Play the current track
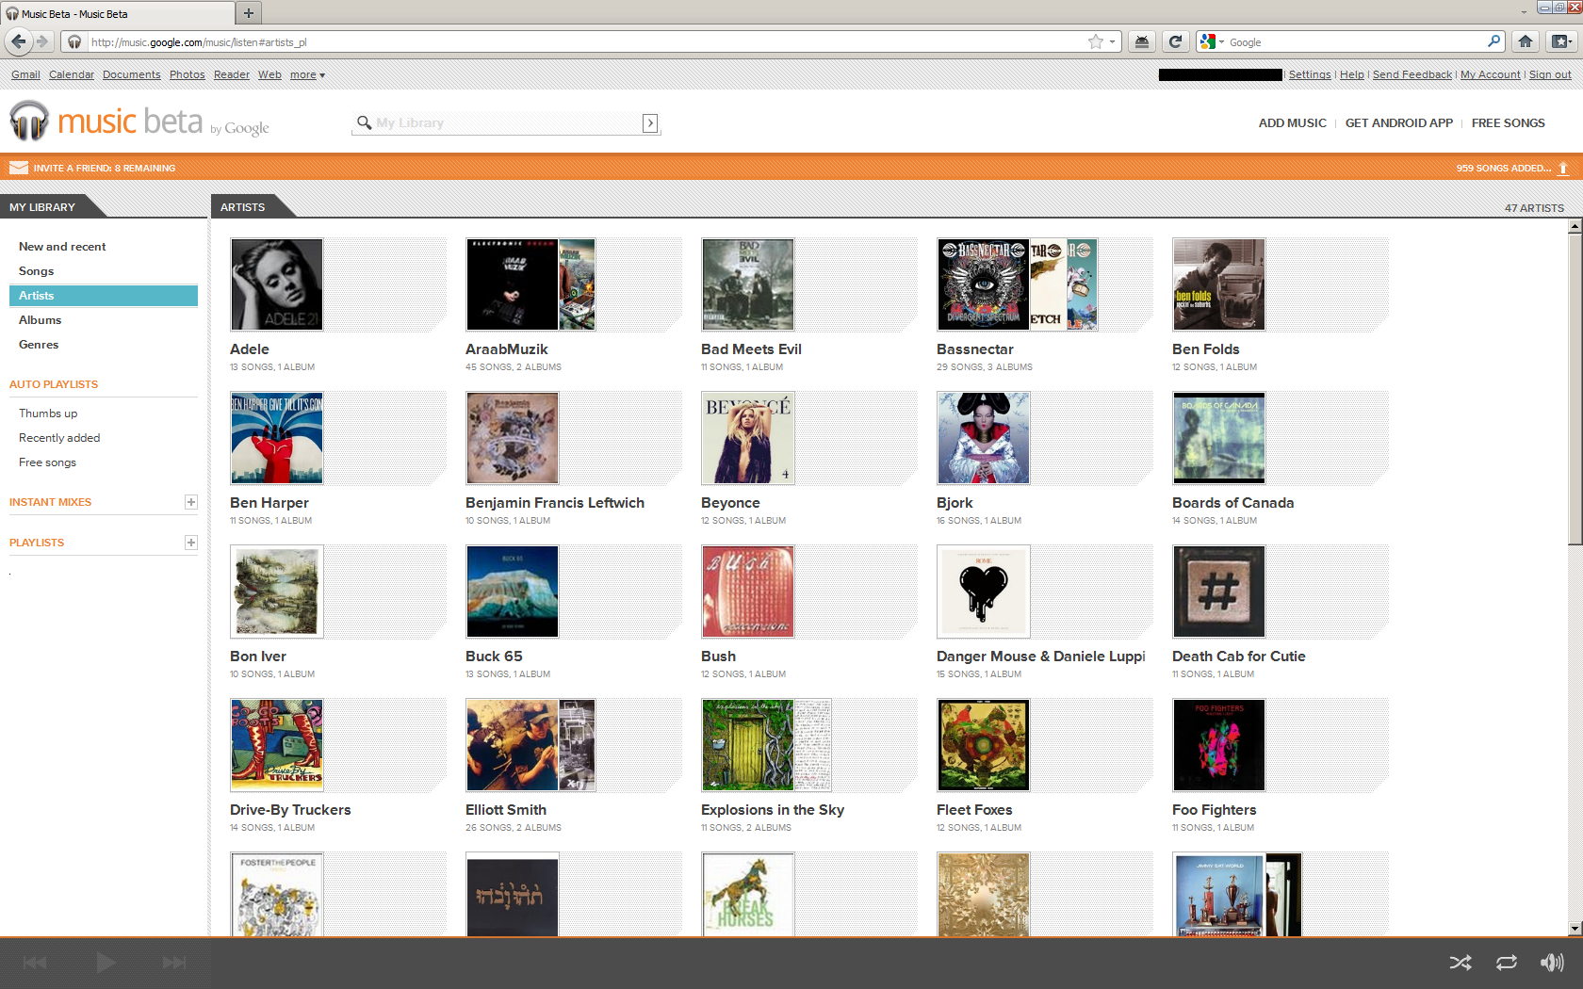 point(106,963)
